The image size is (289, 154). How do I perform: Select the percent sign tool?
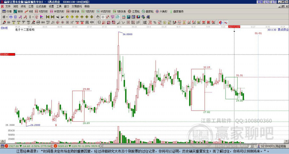(x=155, y=22)
